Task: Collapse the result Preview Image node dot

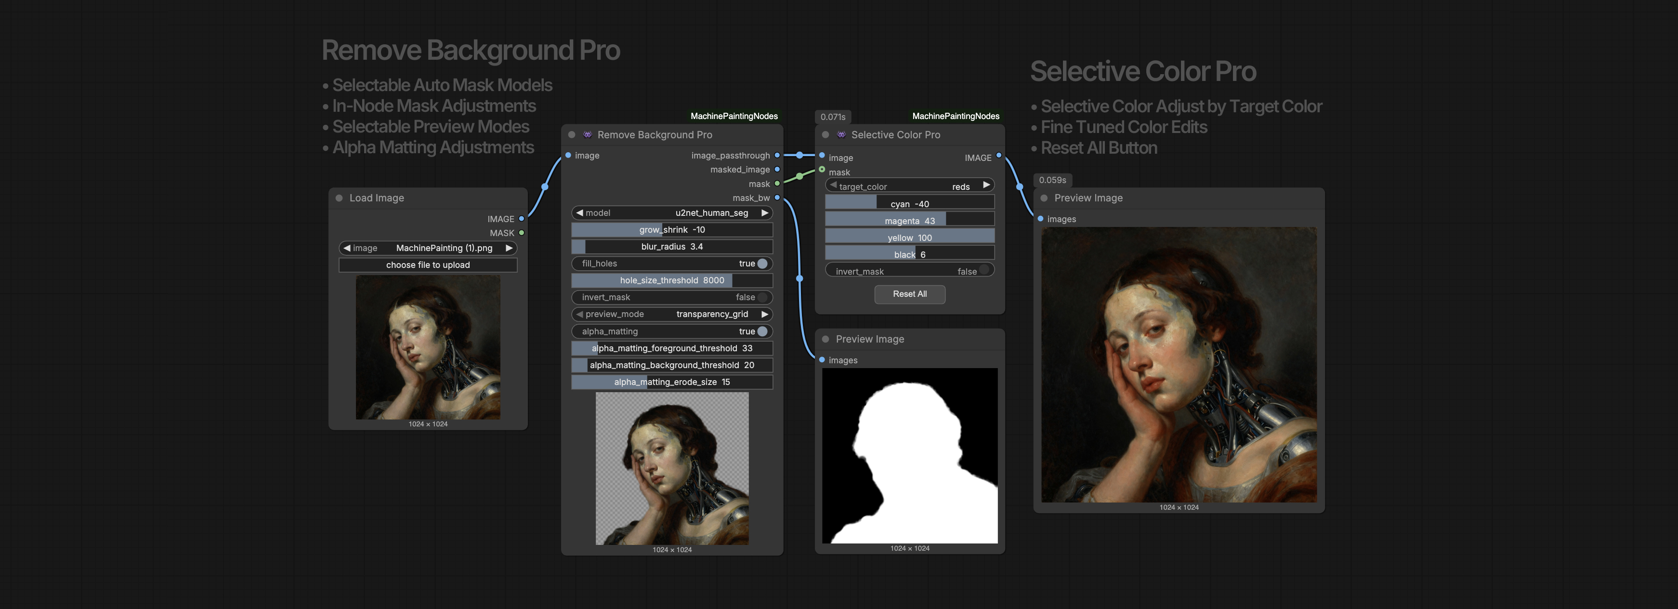Action: click(1044, 198)
